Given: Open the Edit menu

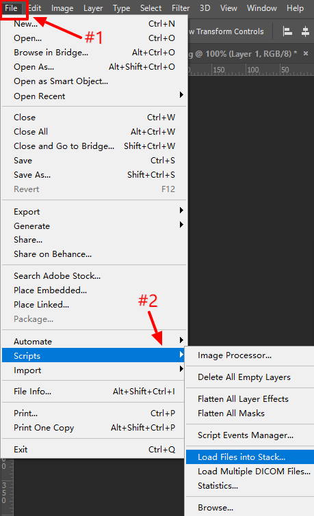Looking at the screenshot, I should [35, 8].
